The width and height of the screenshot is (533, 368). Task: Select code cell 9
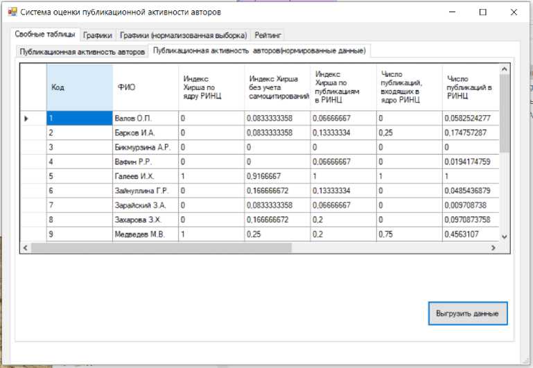80,234
